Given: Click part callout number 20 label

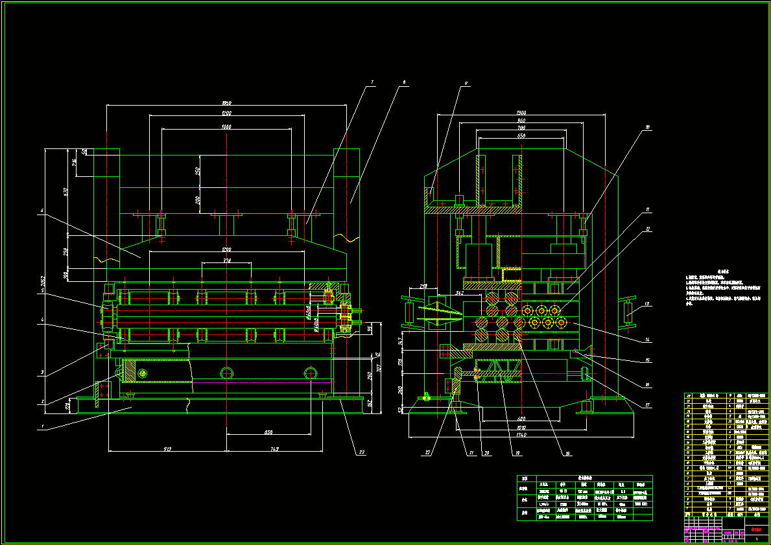Looking at the screenshot, I should tap(487, 454).
